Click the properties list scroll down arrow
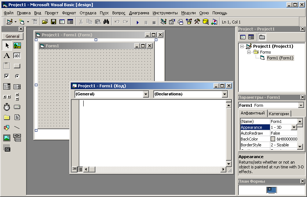The image size is (307, 197). [300, 146]
